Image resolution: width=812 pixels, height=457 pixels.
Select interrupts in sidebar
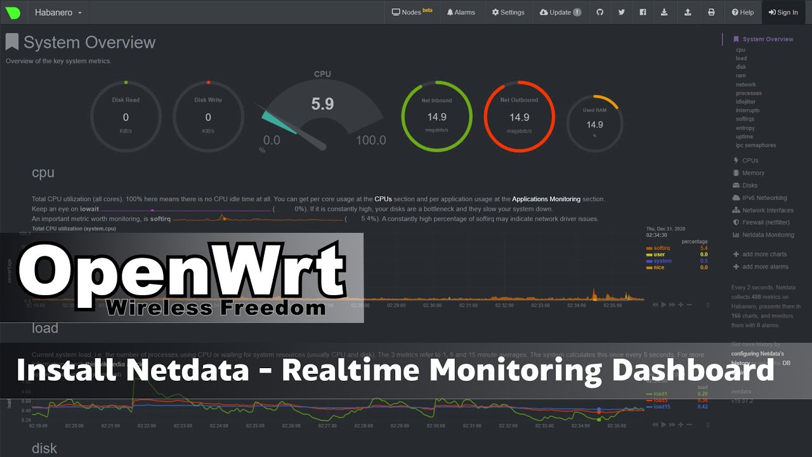(747, 110)
